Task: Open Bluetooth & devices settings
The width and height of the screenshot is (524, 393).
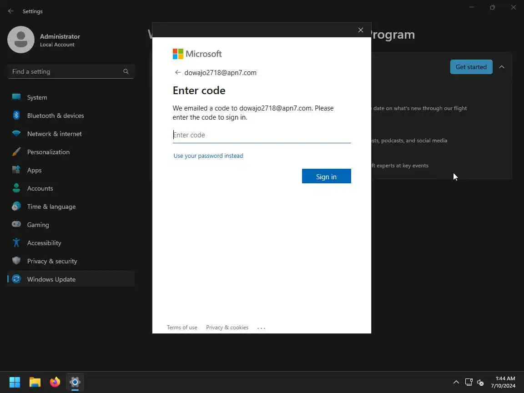Action: coord(71,115)
